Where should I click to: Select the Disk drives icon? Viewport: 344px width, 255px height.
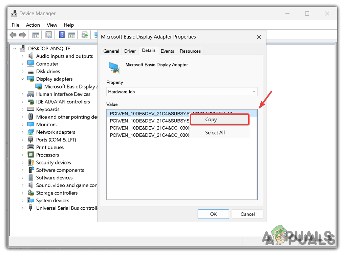(x=31, y=72)
